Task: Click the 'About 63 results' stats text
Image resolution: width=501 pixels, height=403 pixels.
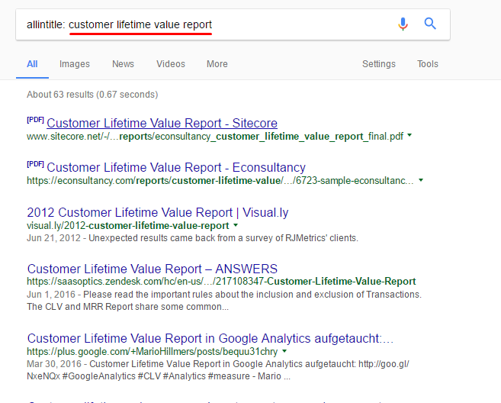Action: coord(92,95)
